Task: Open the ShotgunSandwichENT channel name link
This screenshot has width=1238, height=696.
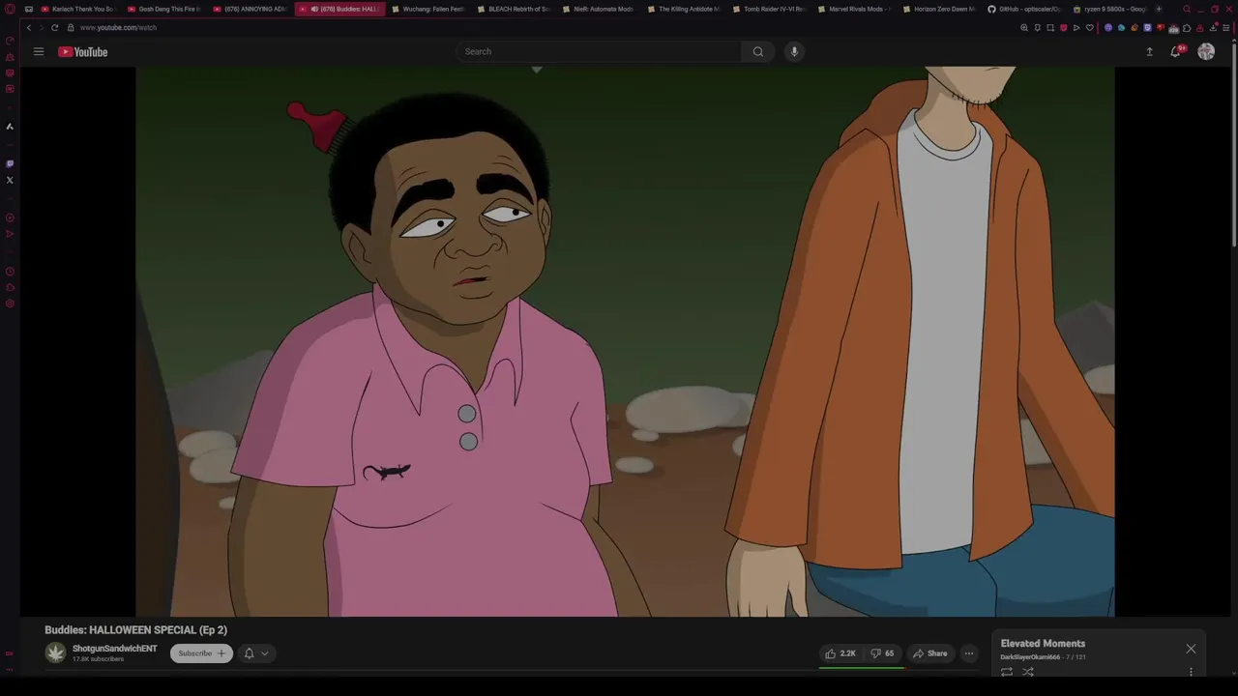Action: (x=114, y=649)
